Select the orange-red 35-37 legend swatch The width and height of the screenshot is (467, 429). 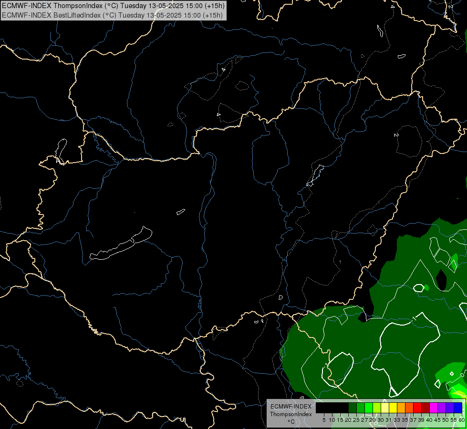click(x=409, y=408)
